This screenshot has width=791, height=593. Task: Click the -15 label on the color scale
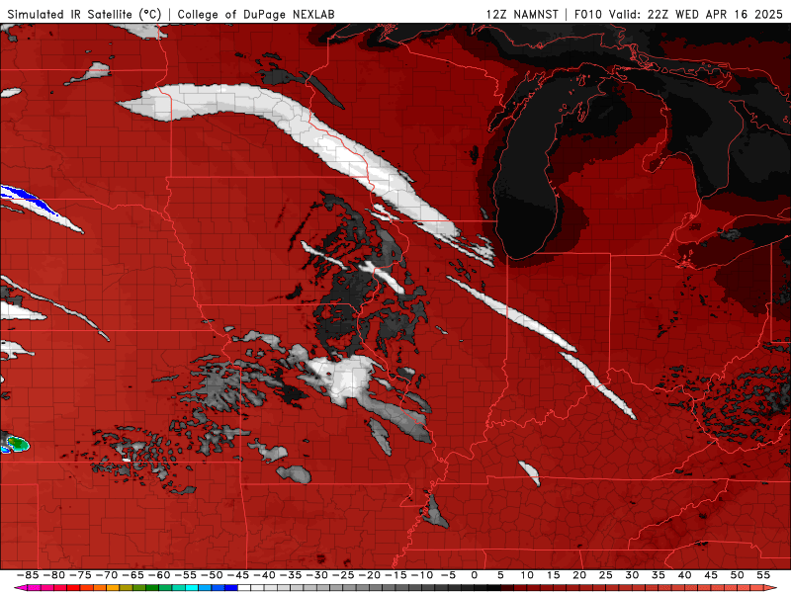tap(395, 575)
